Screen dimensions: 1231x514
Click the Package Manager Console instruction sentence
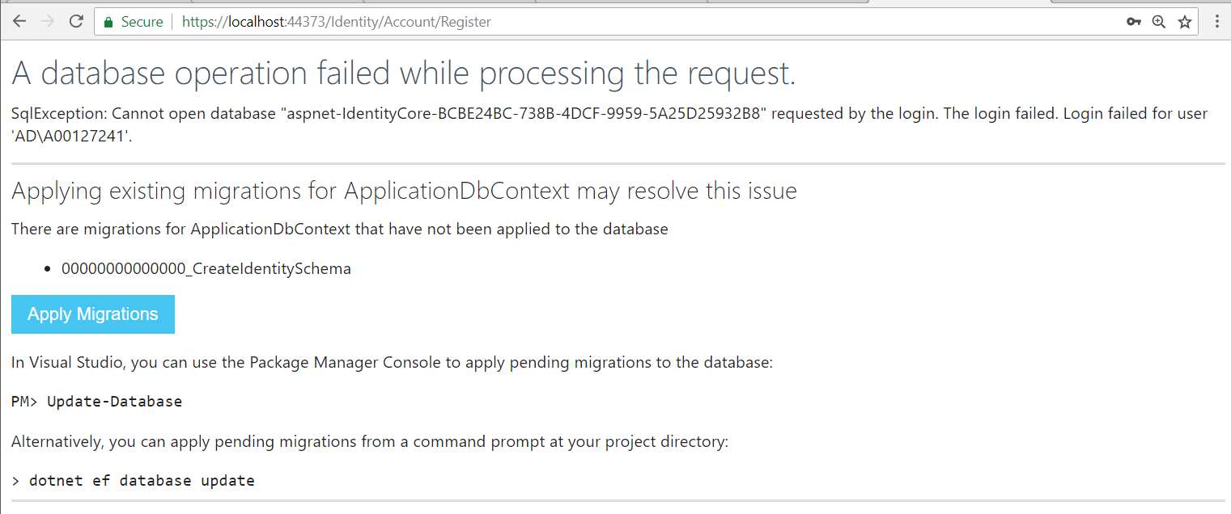pos(393,362)
